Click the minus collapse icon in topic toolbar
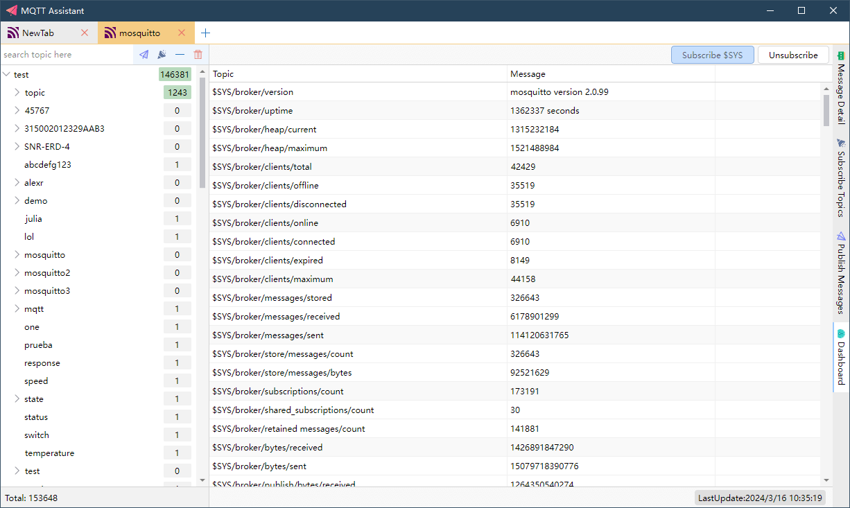The image size is (850, 508). tap(180, 55)
